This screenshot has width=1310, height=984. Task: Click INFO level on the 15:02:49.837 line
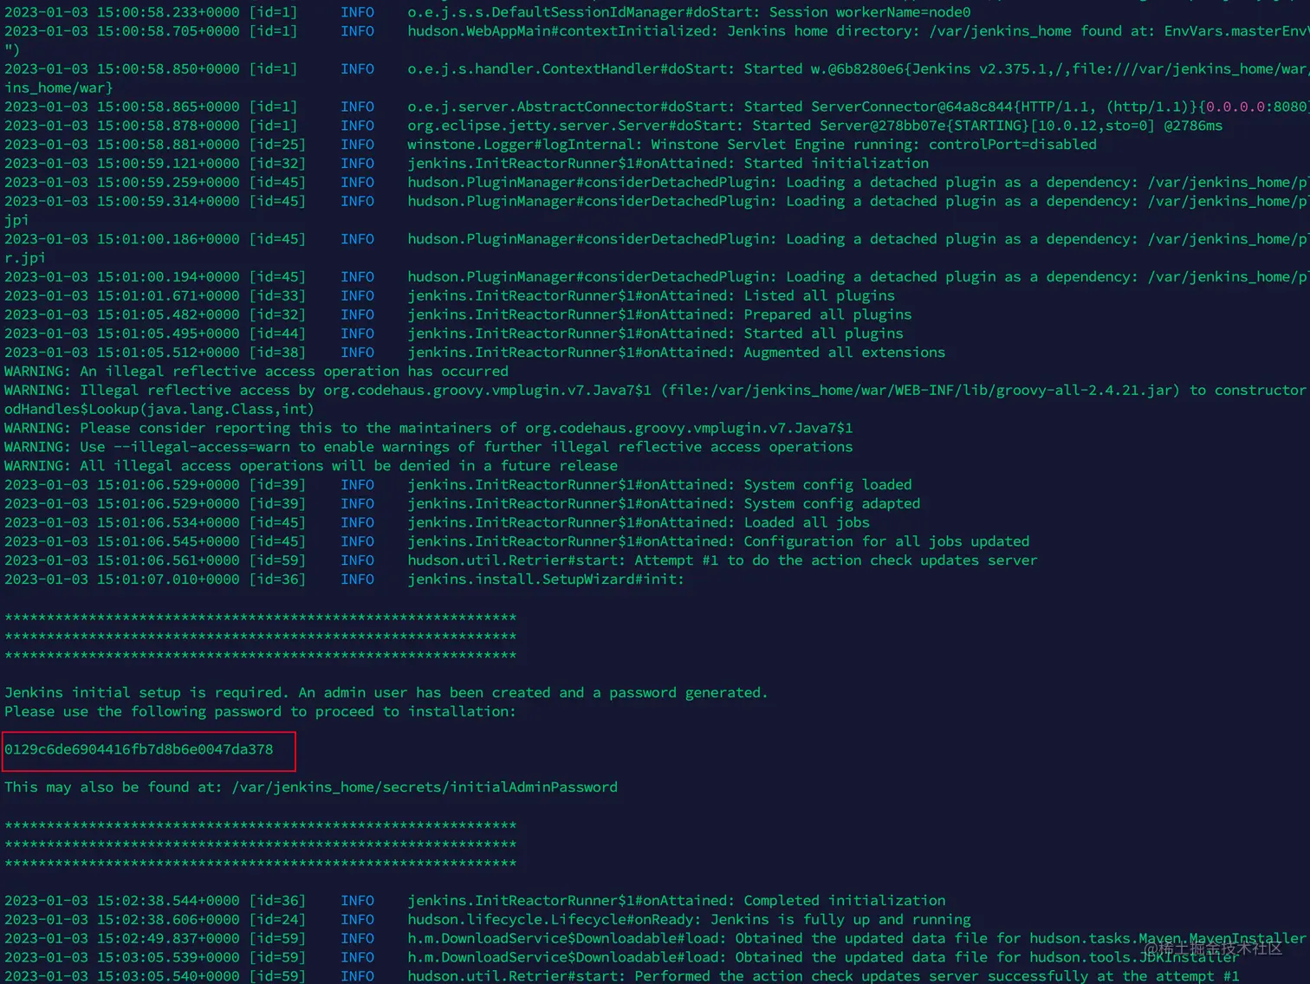357,939
